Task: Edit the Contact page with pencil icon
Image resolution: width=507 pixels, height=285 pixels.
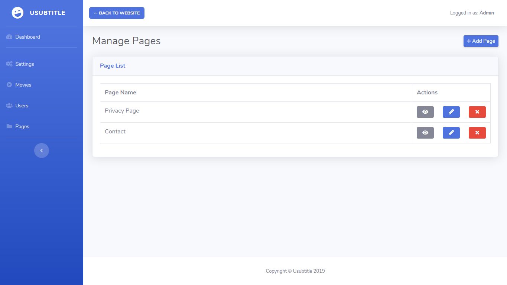Action: [451, 133]
